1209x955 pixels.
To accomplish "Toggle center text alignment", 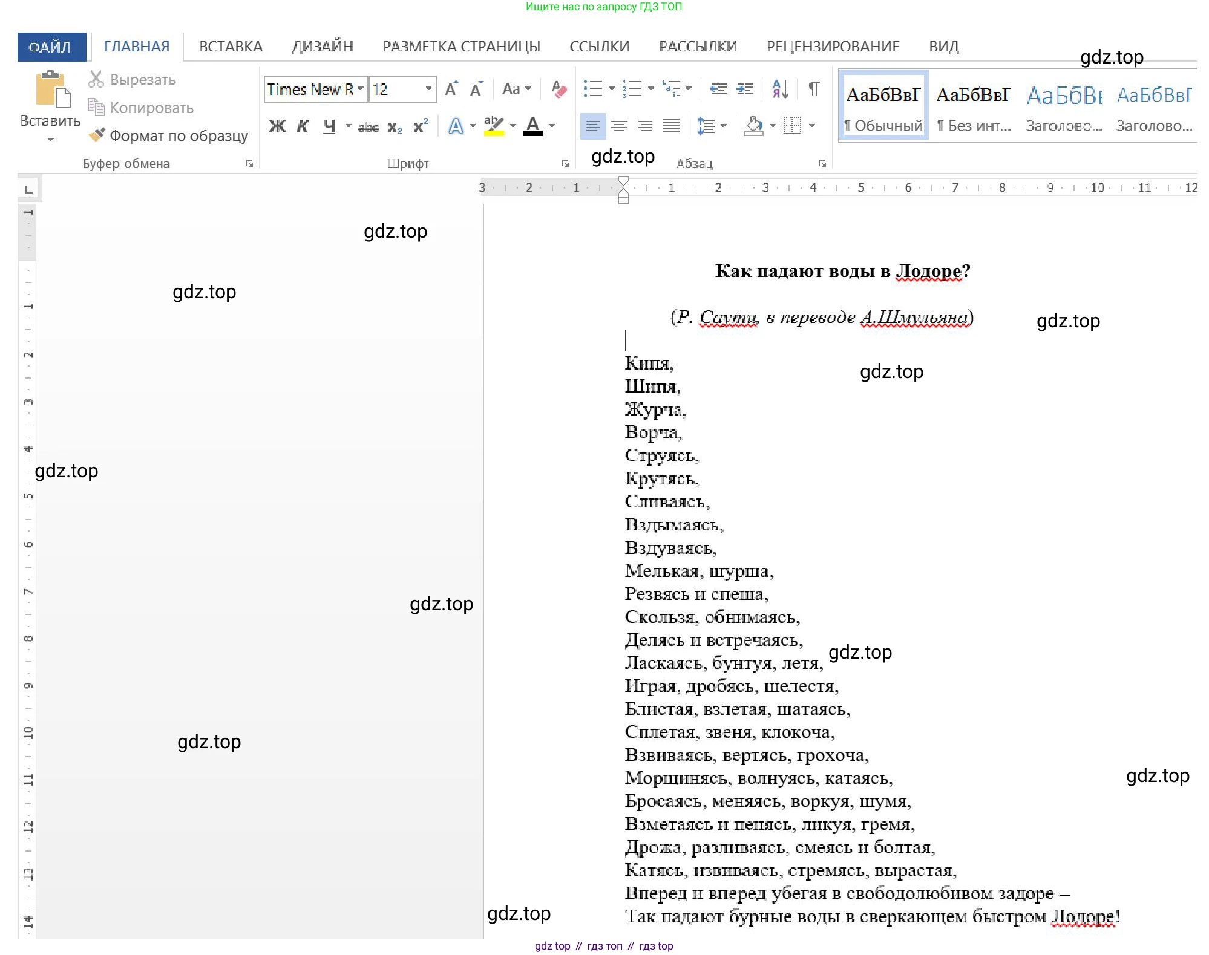I will pyautogui.click(x=619, y=126).
